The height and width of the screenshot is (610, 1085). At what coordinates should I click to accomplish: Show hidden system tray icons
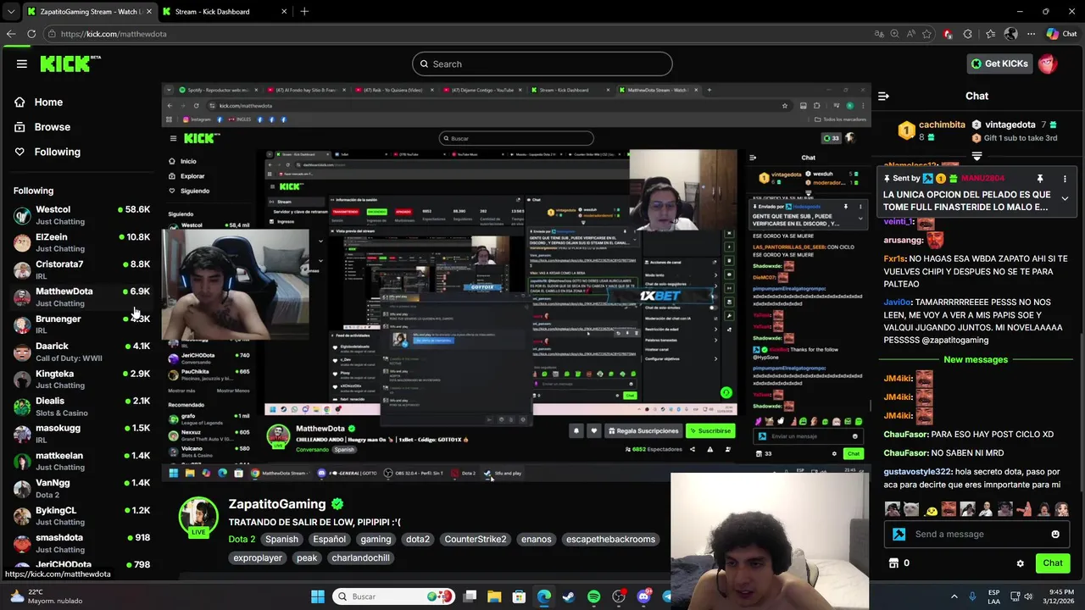point(954,596)
